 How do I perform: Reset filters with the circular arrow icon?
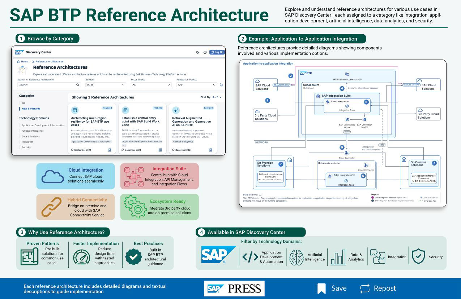221,85
